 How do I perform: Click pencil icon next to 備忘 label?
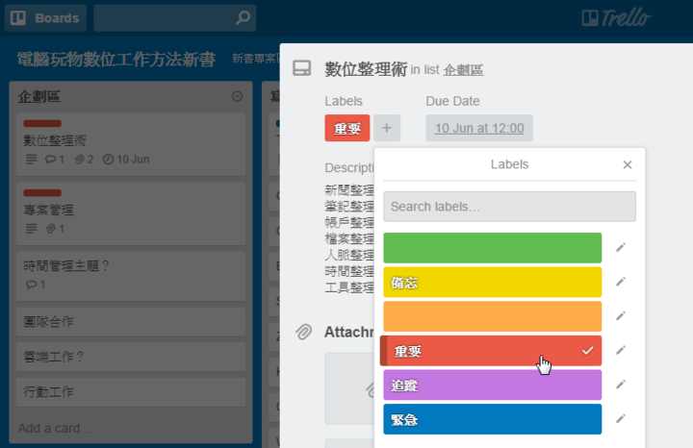621,282
